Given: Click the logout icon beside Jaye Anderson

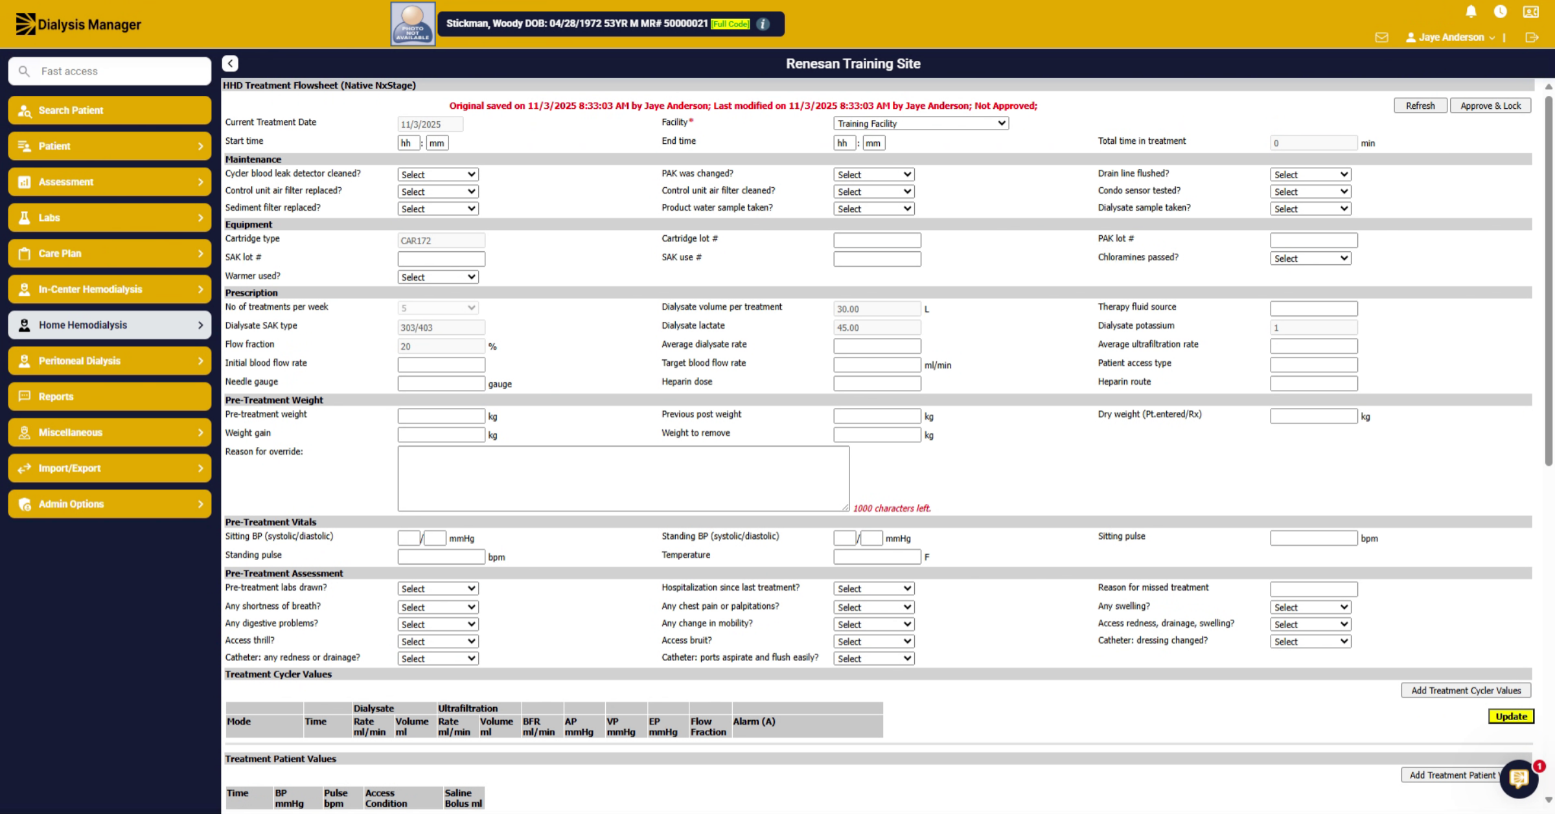Looking at the screenshot, I should coord(1532,38).
